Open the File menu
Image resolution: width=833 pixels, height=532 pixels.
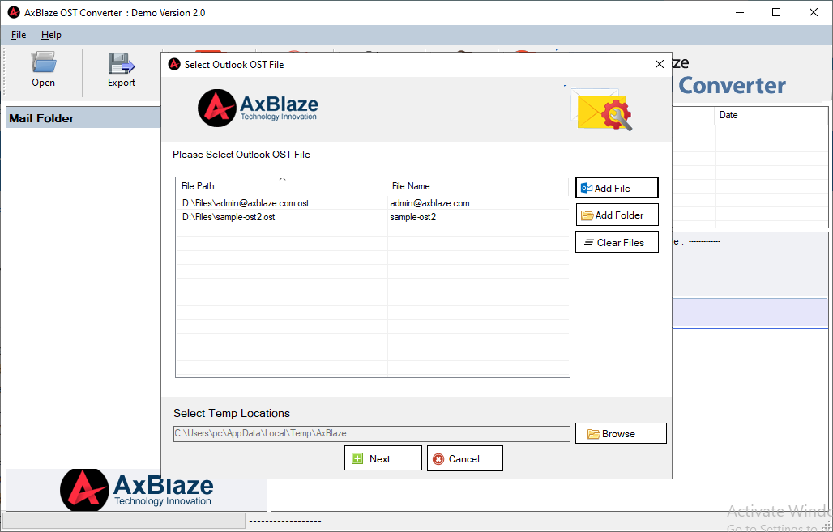point(18,35)
